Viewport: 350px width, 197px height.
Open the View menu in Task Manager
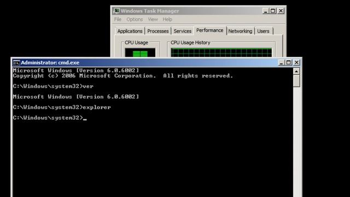(153, 20)
